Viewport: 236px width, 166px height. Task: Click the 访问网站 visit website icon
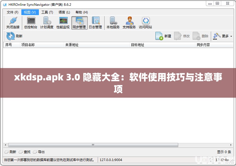[x=145, y=22]
